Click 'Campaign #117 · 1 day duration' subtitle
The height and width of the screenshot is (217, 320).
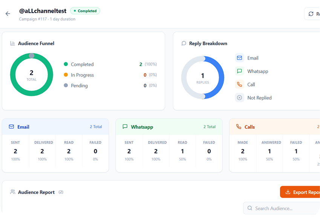coord(47,19)
